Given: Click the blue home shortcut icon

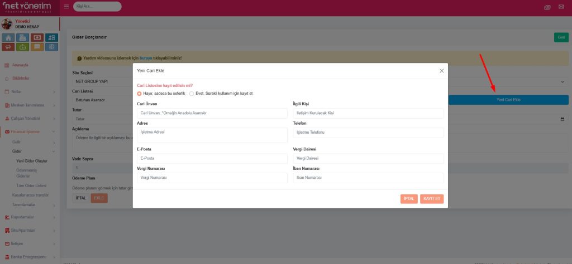Looking at the screenshot, I should 8,37.
